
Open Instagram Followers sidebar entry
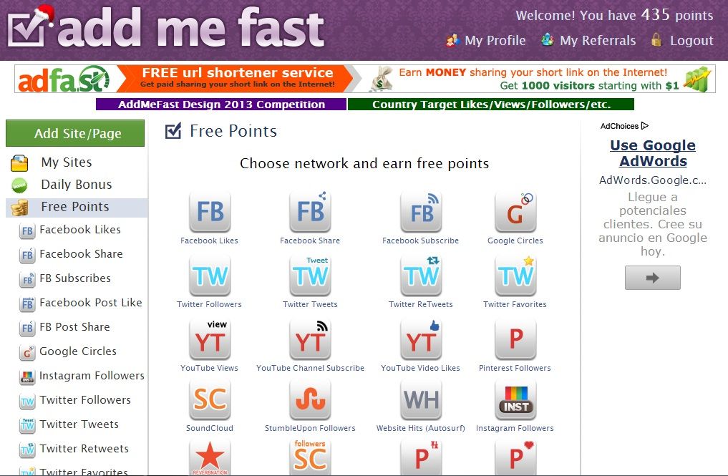click(x=92, y=376)
